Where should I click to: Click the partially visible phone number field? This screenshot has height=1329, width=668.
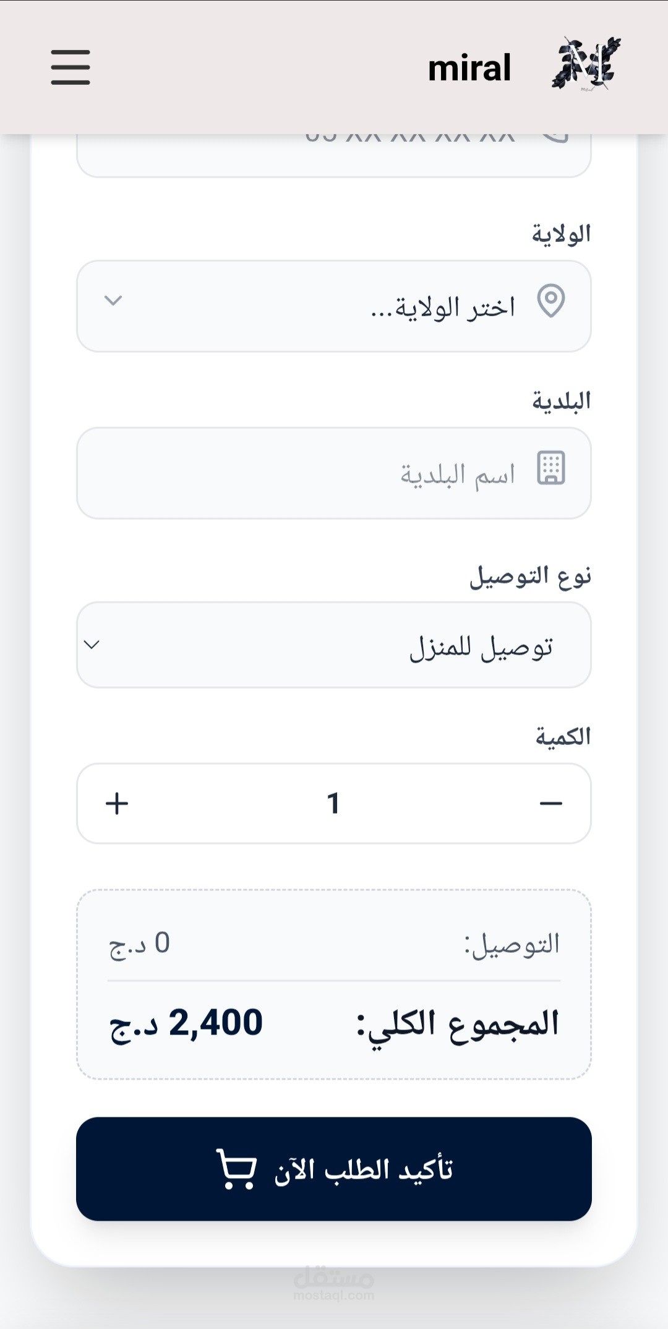coord(334,155)
